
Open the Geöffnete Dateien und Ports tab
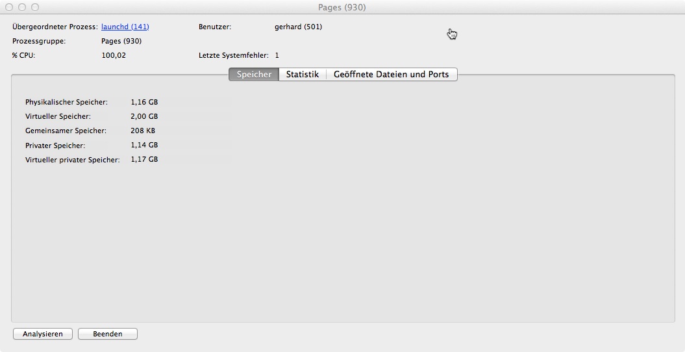pos(392,74)
